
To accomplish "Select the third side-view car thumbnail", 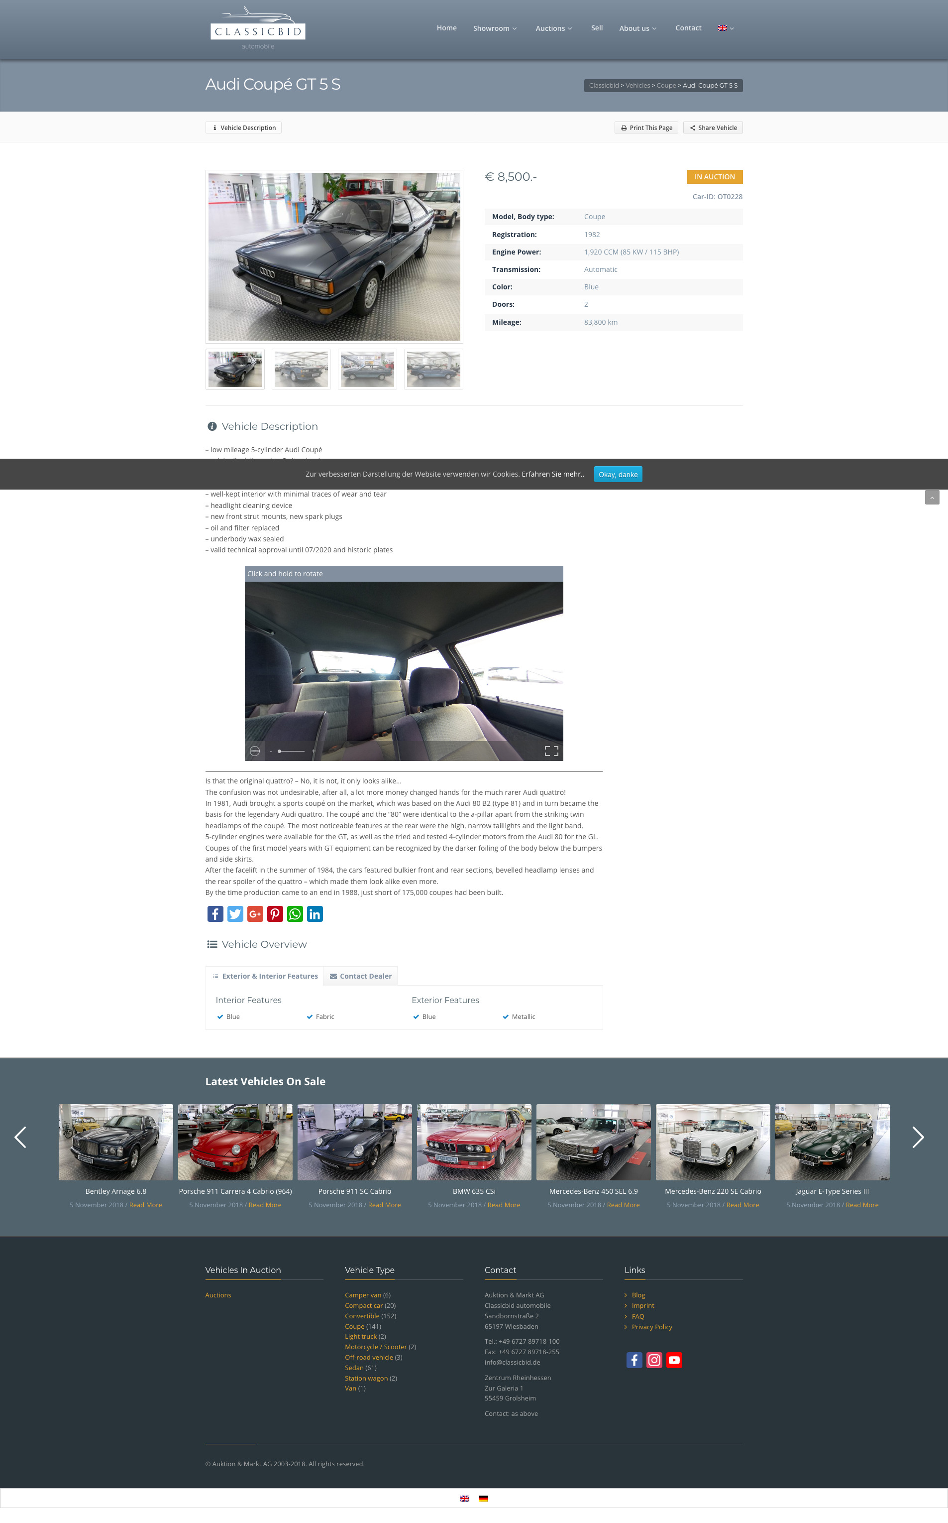I will 367,369.
